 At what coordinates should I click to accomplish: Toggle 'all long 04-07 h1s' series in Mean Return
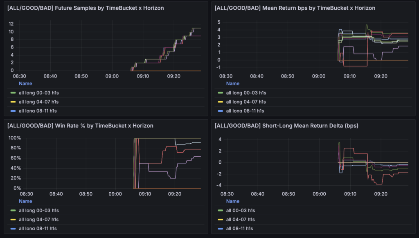246,102
